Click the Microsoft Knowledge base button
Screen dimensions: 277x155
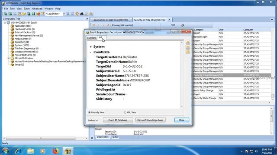[150, 120]
